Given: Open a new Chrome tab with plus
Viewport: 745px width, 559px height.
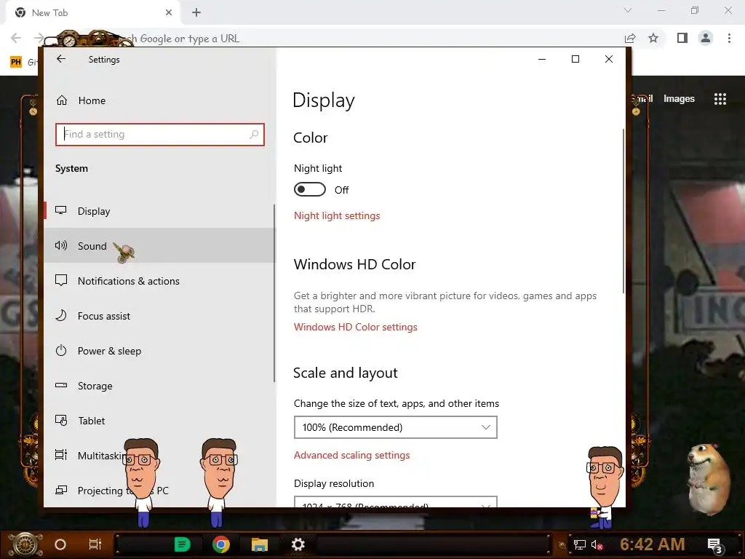Looking at the screenshot, I should coord(196,12).
